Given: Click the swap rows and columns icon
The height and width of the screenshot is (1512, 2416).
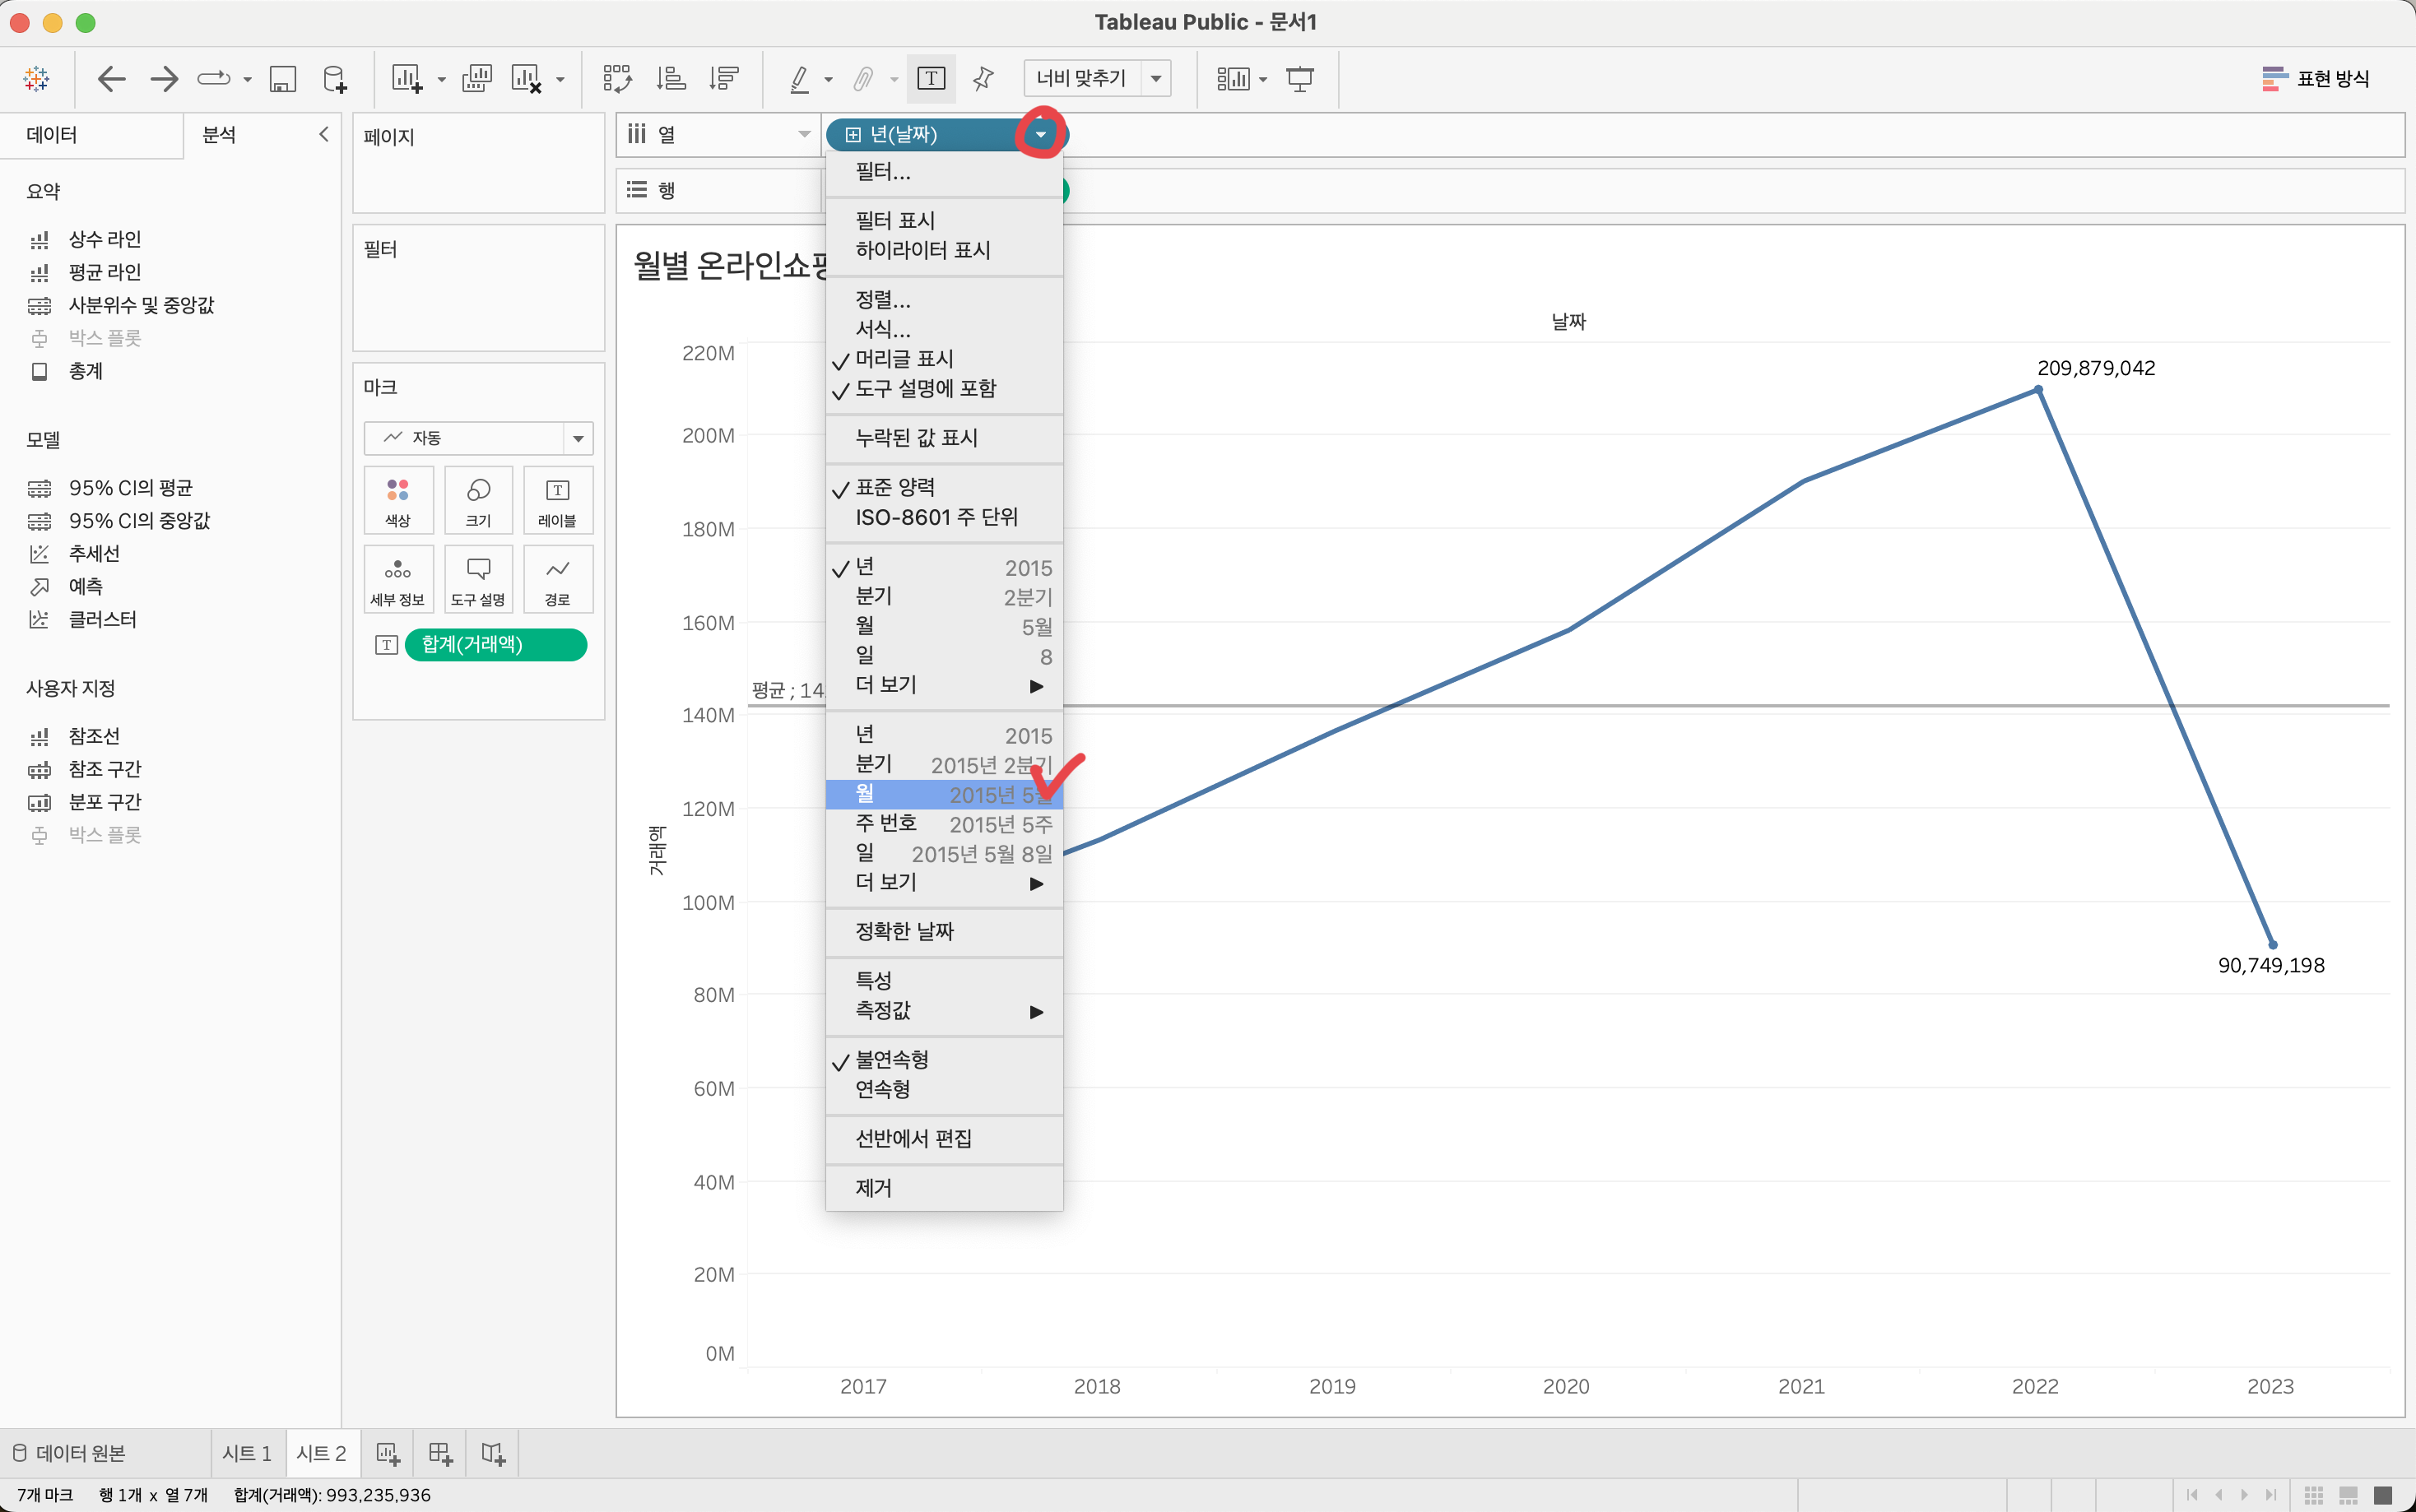Looking at the screenshot, I should (x=617, y=78).
